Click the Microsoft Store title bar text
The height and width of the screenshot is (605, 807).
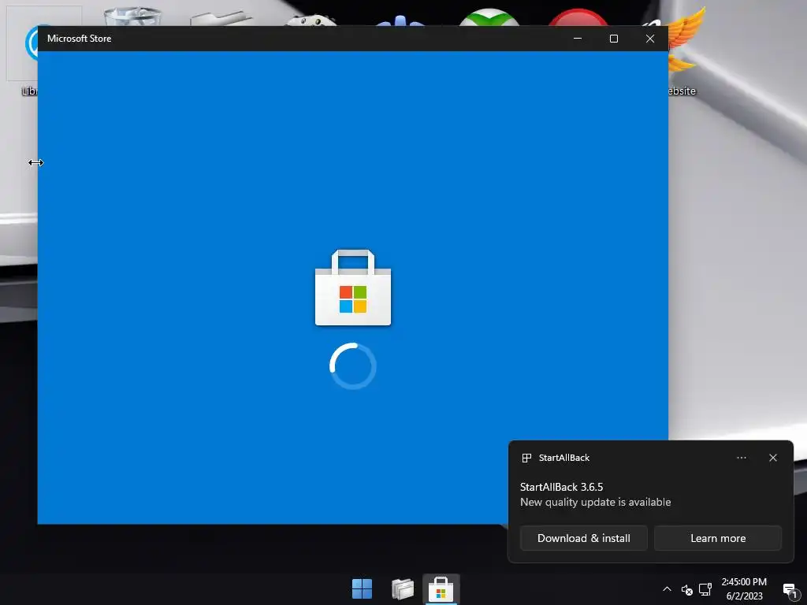(x=80, y=39)
